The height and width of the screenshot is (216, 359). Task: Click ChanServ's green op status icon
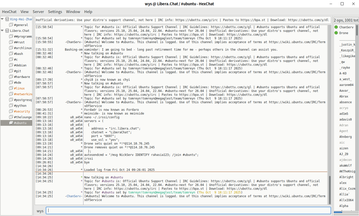[336, 27]
